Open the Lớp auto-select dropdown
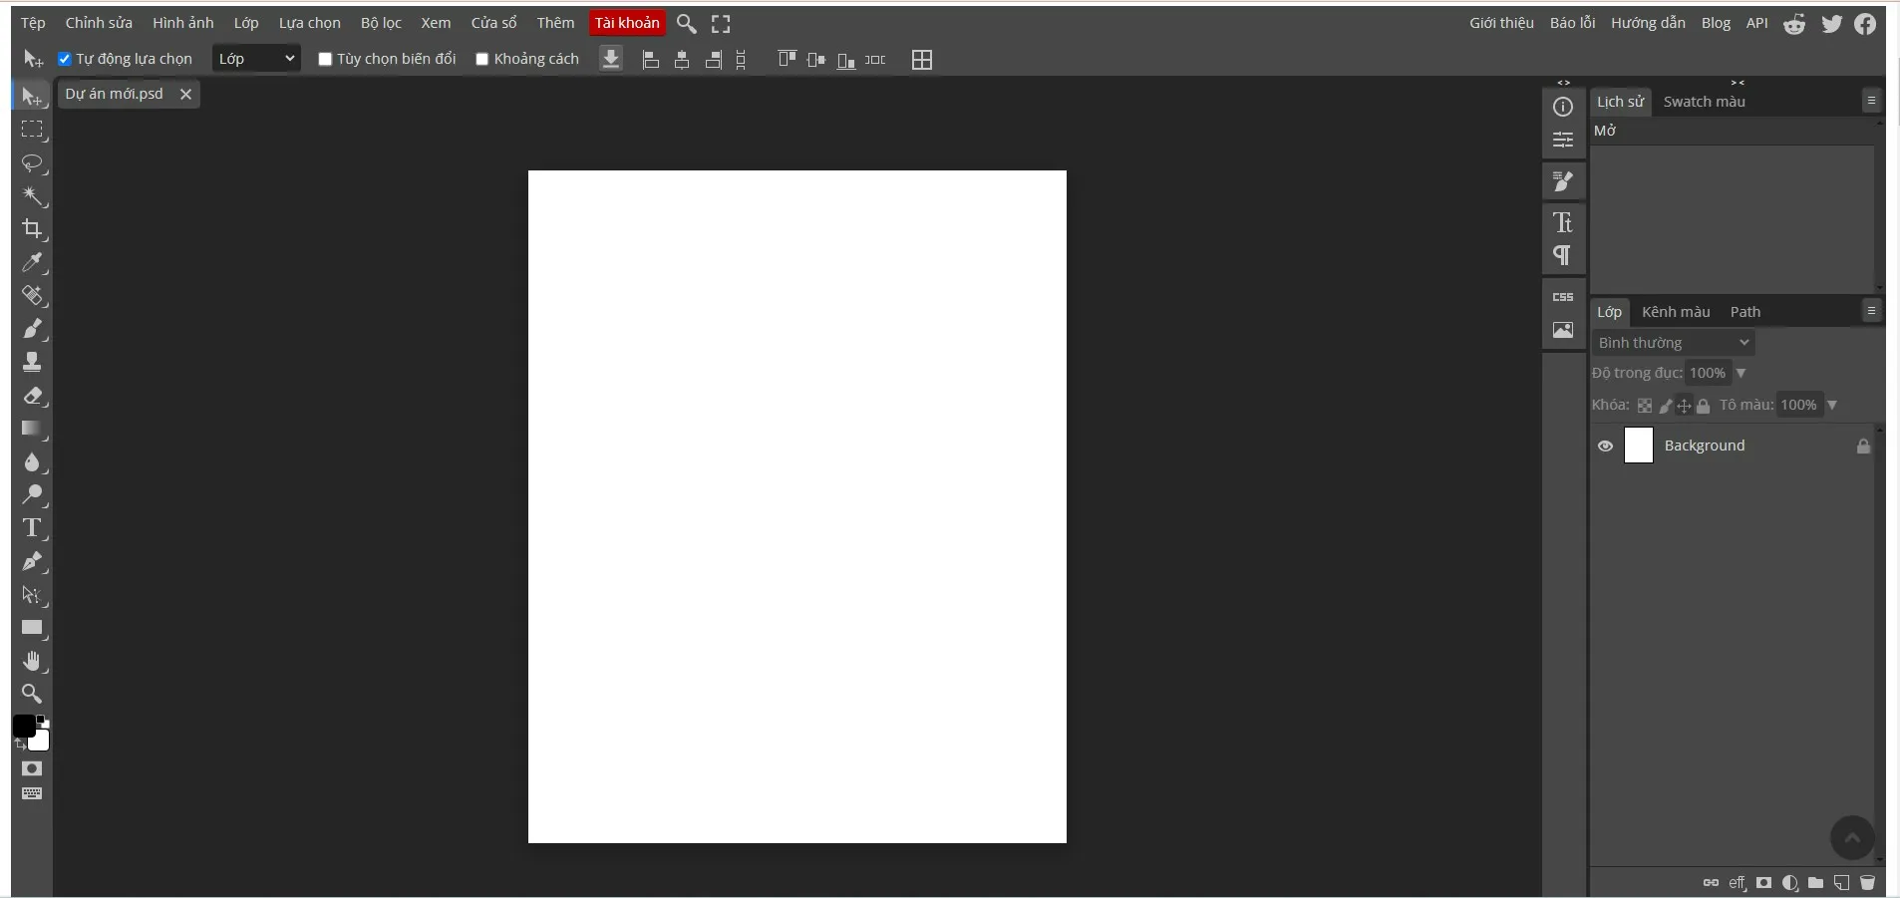This screenshot has height=898, width=1900. point(256,59)
